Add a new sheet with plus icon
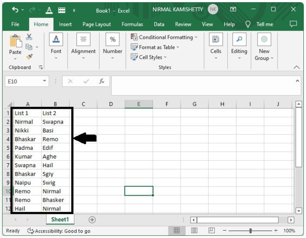The image size is (306, 238). click(92, 220)
